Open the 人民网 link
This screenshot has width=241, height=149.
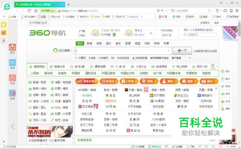[x=35, y=73]
